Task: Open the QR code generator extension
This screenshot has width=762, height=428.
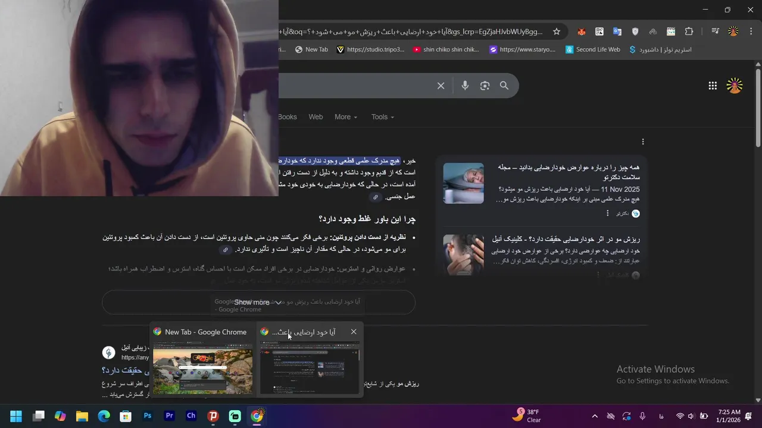Action: pyautogui.click(x=599, y=32)
